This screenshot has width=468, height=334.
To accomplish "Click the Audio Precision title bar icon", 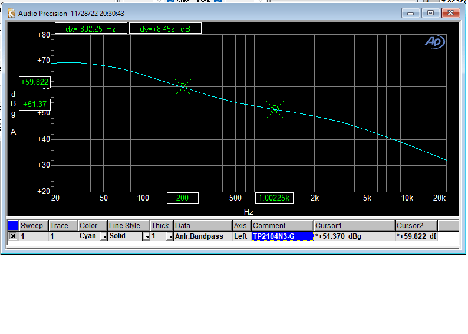I will click(11, 14).
